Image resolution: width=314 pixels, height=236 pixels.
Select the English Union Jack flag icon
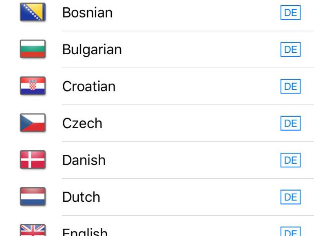tap(33, 231)
